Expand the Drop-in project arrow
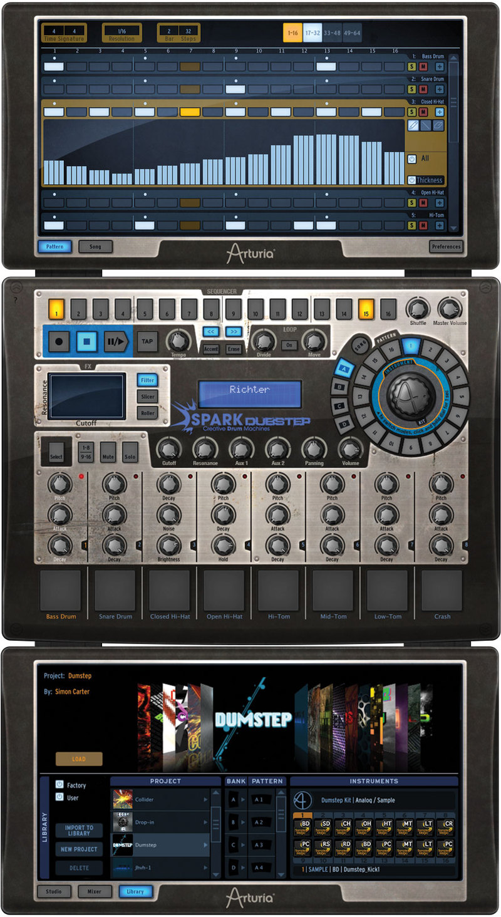The height and width of the screenshot is (917, 501). coord(206,822)
